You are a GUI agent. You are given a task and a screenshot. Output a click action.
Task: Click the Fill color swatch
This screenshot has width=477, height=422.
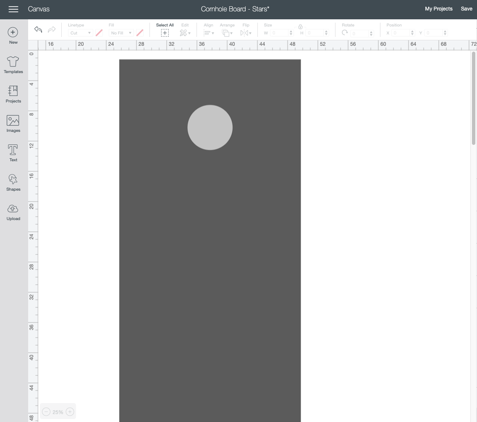140,33
